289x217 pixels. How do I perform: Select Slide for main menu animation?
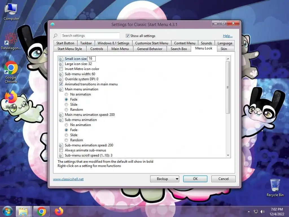tap(66, 105)
